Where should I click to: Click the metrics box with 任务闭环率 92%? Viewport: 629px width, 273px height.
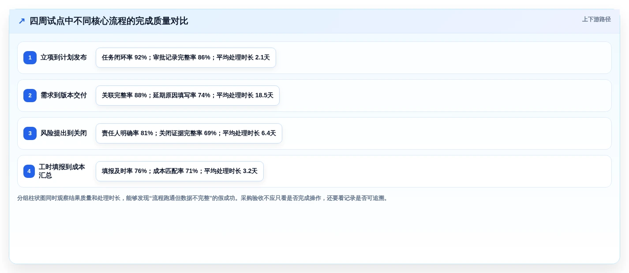[x=186, y=58]
